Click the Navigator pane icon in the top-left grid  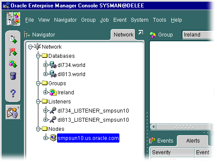[x=10, y=15]
